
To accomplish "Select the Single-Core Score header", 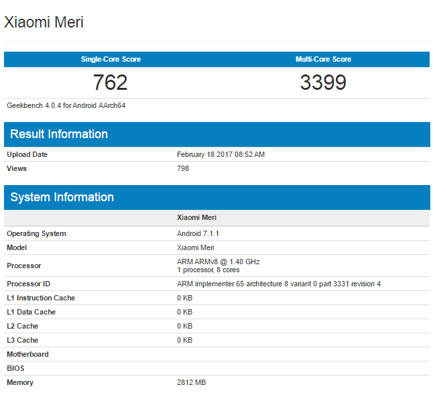I will pos(111,59).
